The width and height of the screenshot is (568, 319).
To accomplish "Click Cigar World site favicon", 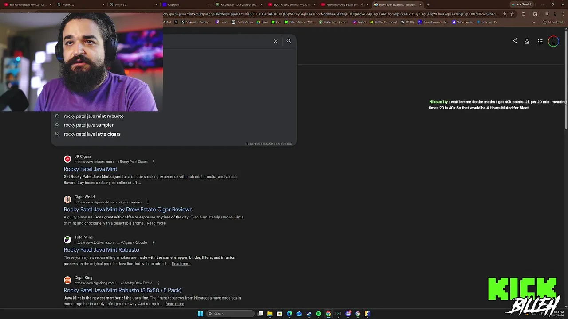I will tap(67, 199).
